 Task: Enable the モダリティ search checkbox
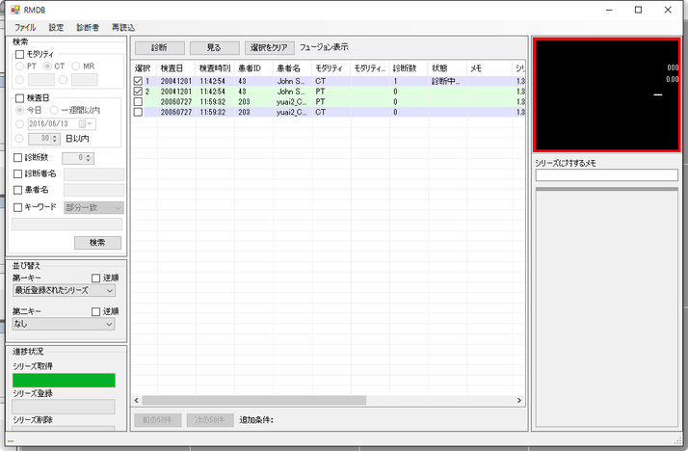[19, 54]
